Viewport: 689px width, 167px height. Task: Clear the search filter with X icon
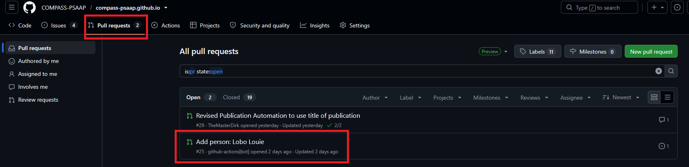[x=659, y=71]
